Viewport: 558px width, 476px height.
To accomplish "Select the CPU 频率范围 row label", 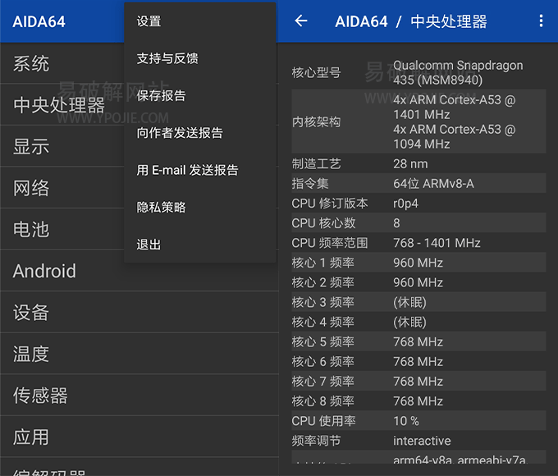I will click(330, 243).
